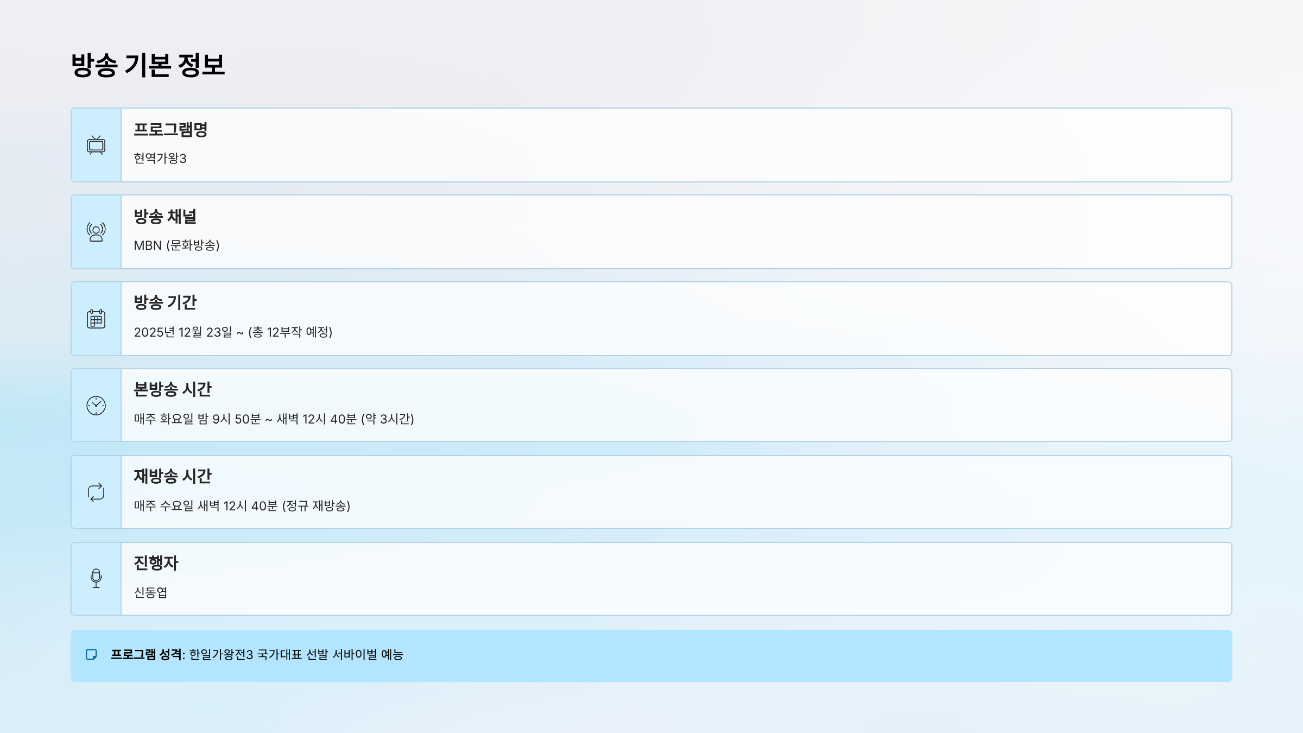The height and width of the screenshot is (733, 1303).
Task: Click the clock icon beside 본방송 시간
Action: point(96,406)
